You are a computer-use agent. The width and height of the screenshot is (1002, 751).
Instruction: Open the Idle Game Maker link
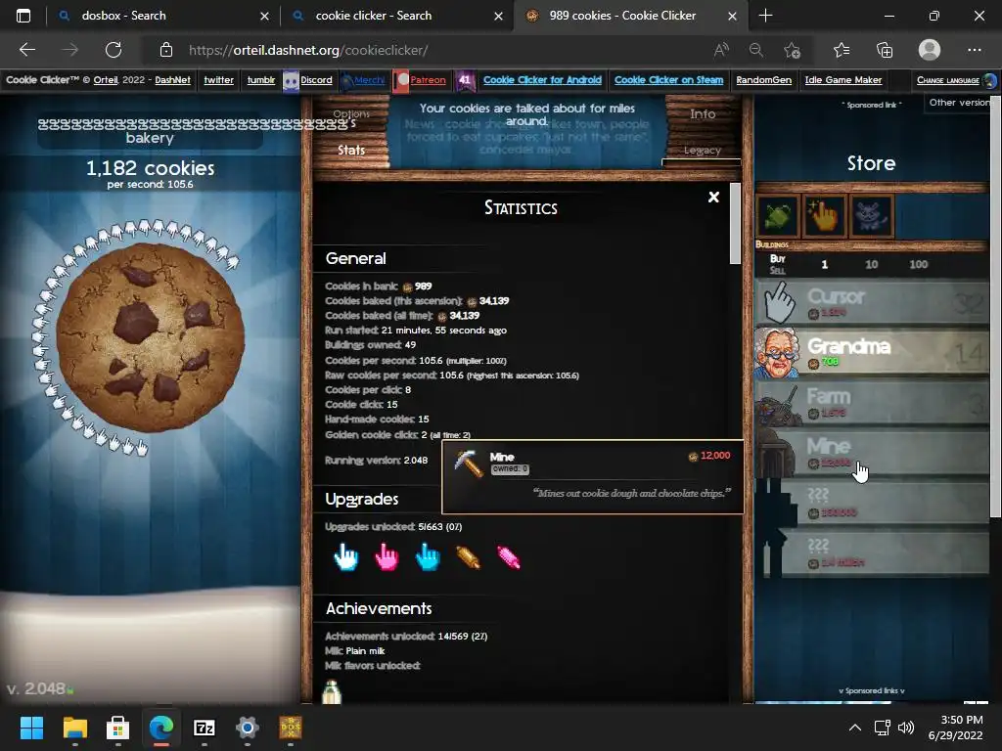843,80
